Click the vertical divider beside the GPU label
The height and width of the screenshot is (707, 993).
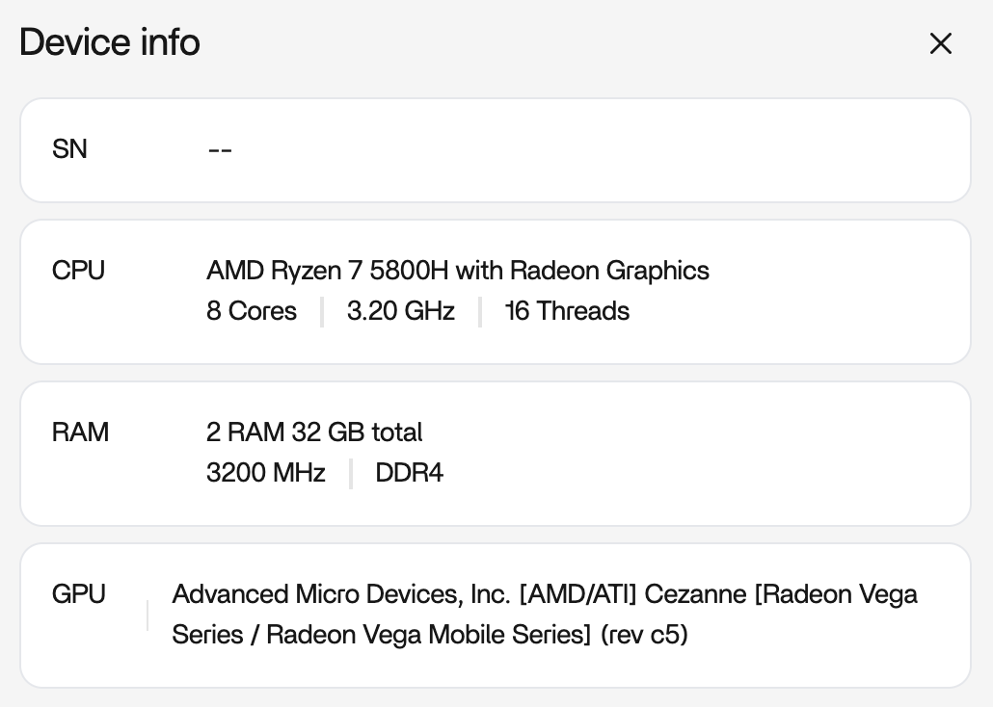pos(148,615)
